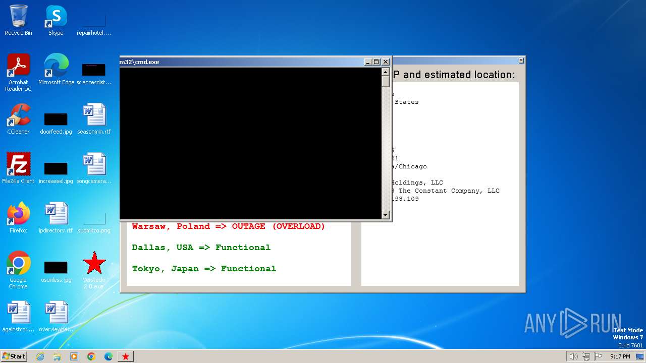Launch Skype from the desktop
Image resolution: width=646 pixels, height=363 pixels.
coord(56,20)
